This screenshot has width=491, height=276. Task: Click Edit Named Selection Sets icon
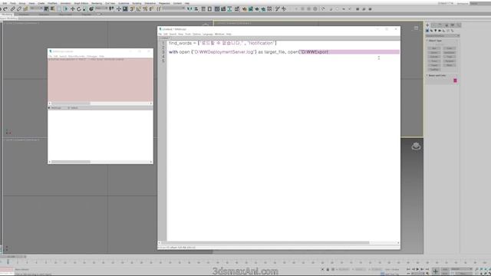point(159,9)
